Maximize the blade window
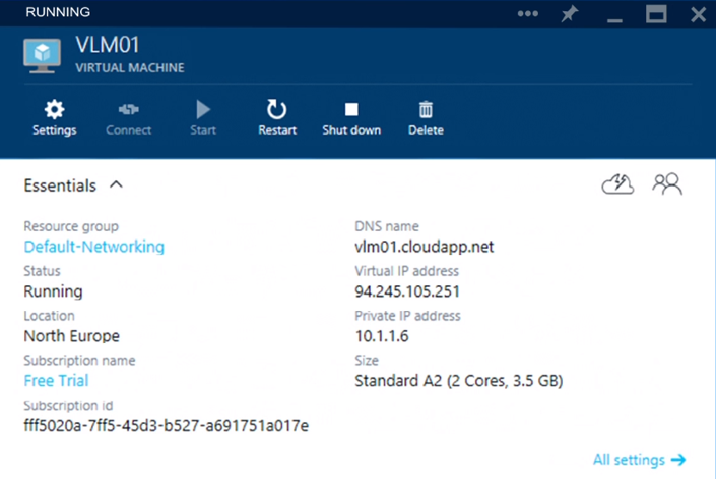The image size is (716, 479). [656, 14]
